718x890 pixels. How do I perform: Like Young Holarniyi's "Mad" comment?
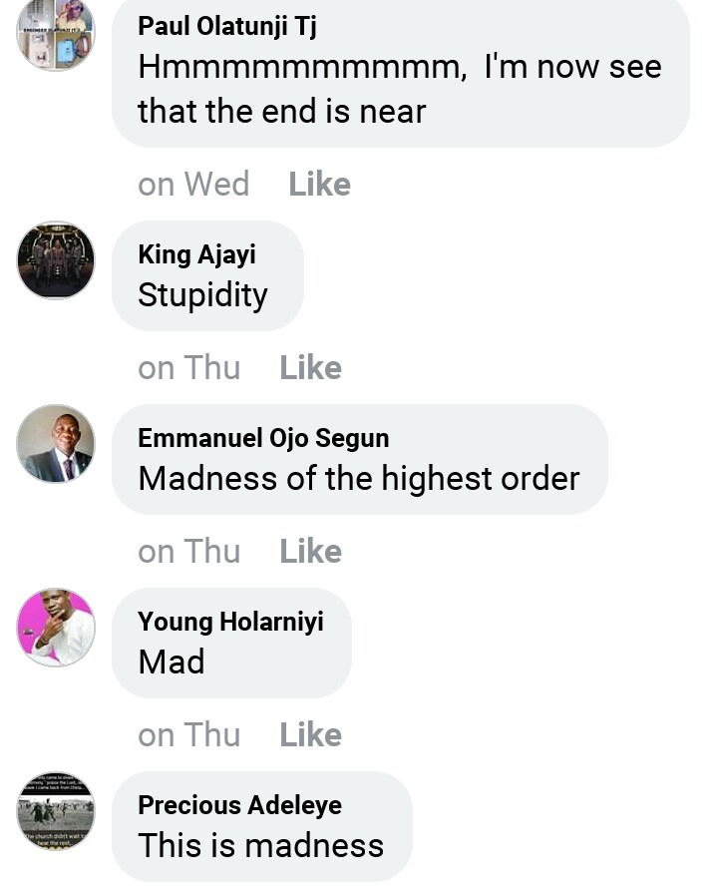tap(310, 735)
